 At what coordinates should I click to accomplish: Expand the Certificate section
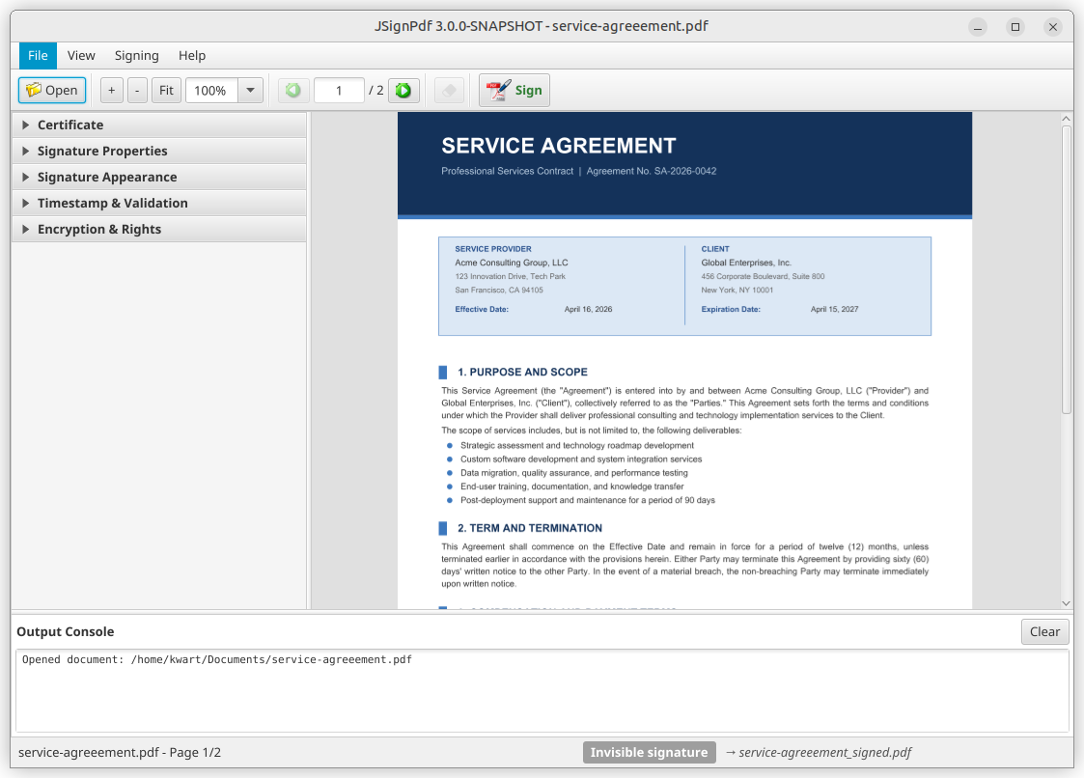tap(70, 125)
